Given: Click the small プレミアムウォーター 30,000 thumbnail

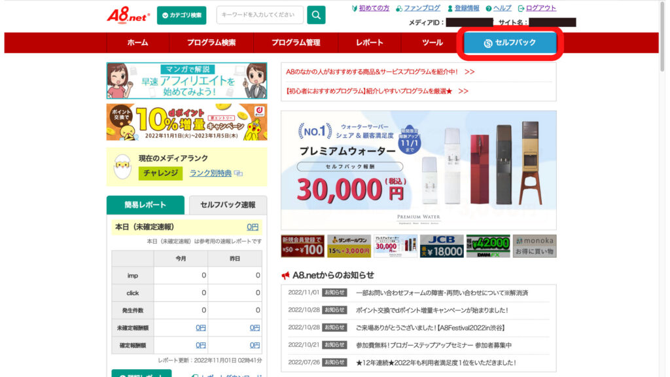Looking at the screenshot, I should pyautogui.click(x=395, y=246).
